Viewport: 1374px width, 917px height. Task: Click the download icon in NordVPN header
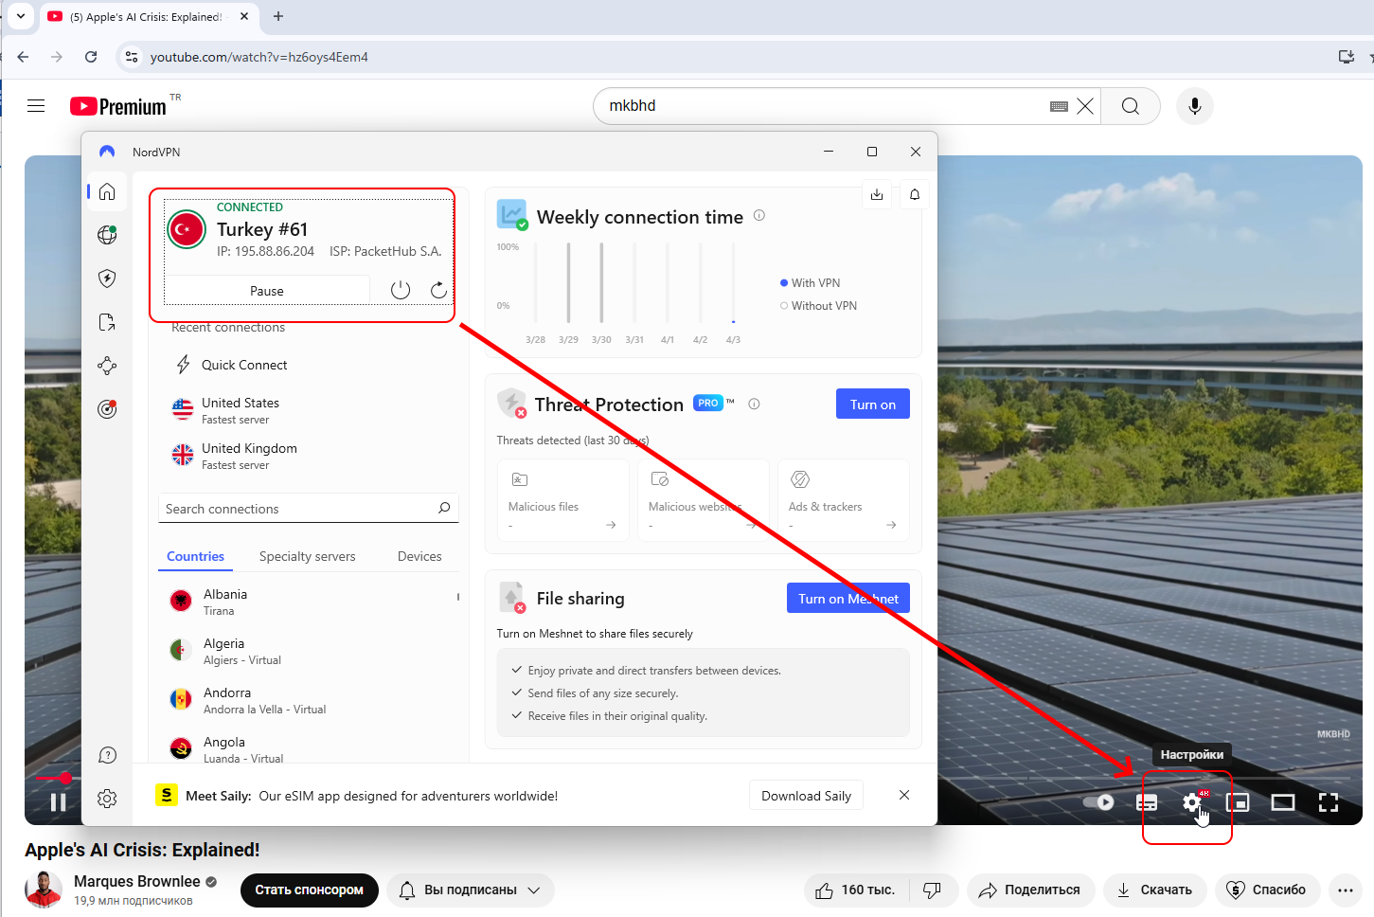click(877, 194)
